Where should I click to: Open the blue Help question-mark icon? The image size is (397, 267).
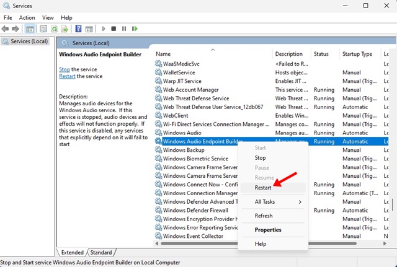click(79, 28)
